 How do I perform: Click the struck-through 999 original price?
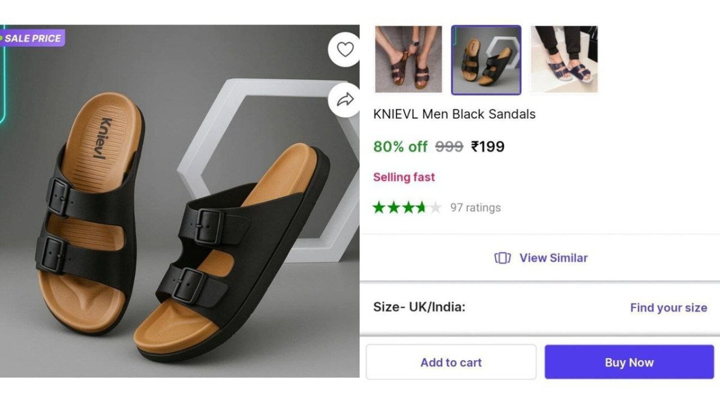click(449, 146)
